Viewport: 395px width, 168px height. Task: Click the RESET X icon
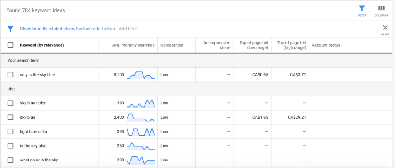(385, 28)
